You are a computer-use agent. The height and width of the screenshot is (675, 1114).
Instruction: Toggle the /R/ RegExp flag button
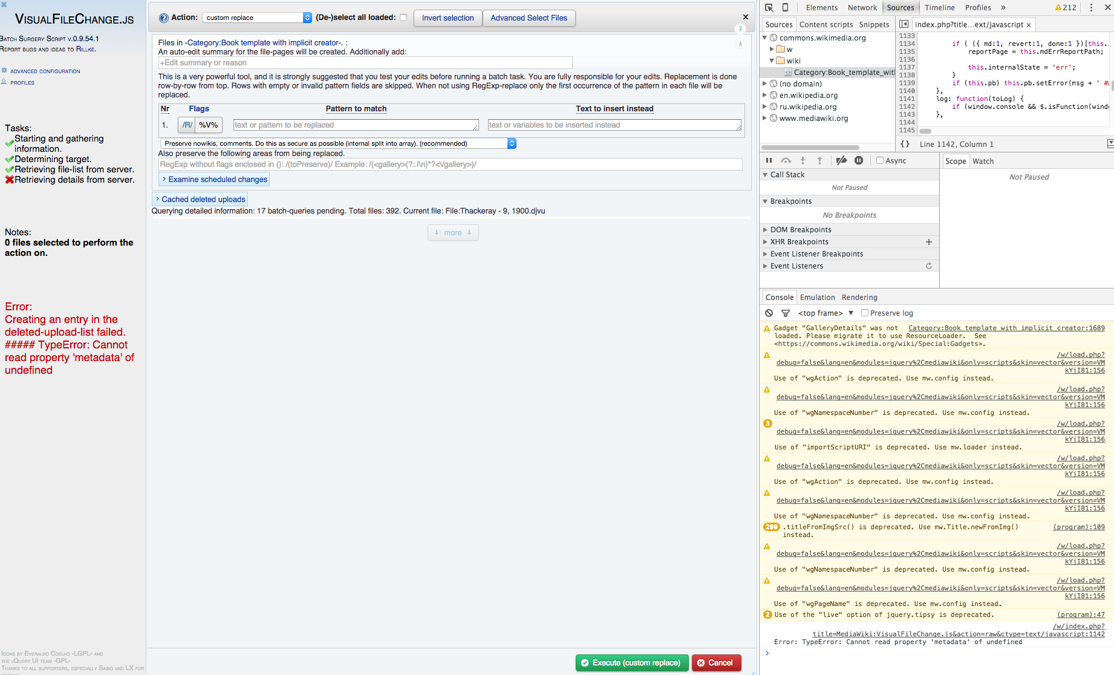click(187, 125)
